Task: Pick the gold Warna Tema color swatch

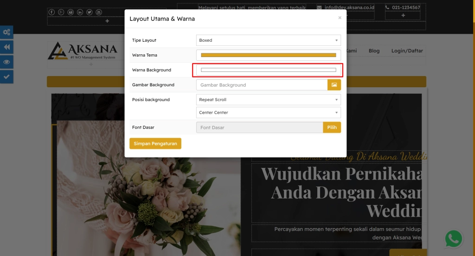Action: click(269, 55)
